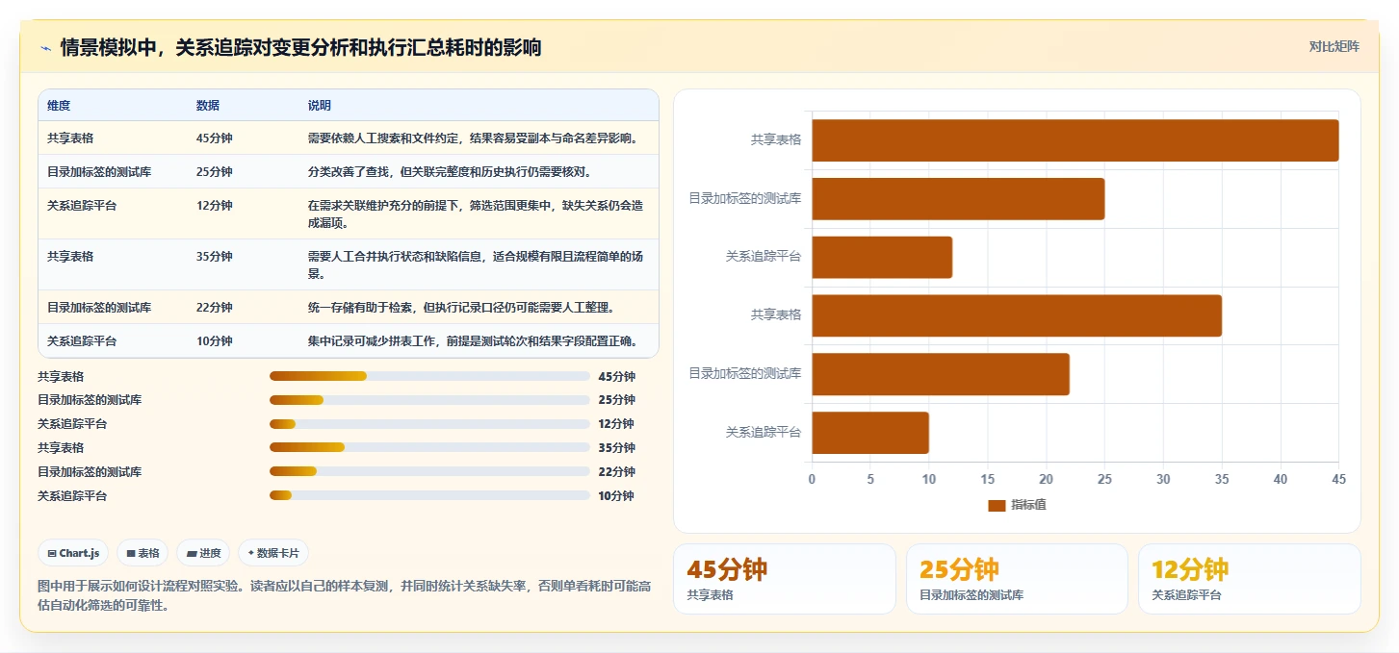The width and height of the screenshot is (1399, 653).
Task: Click 关系追踪平台 label beside 10分钟 progress bar
Action: point(72,496)
